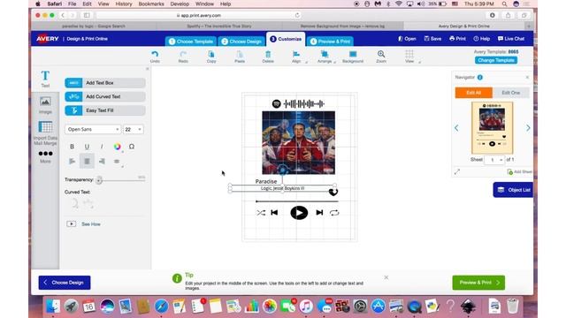Delete the selected object with trash icon
566x318 pixels.
(x=268, y=57)
